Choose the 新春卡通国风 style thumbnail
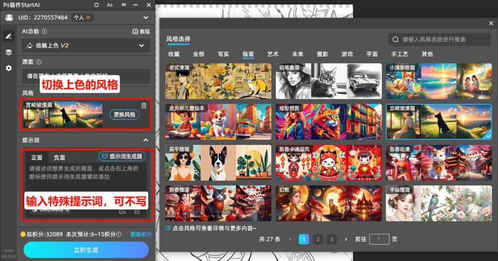The image size is (498, 261). 328,162
